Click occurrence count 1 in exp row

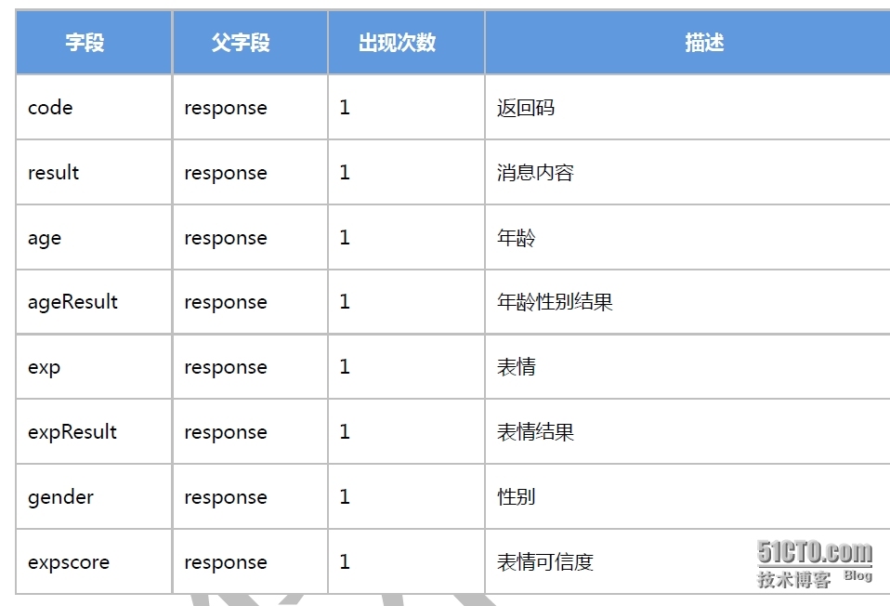(345, 367)
